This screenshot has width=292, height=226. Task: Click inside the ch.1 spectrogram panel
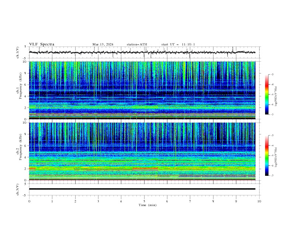[x=142, y=90]
